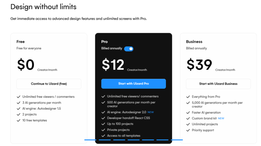Click checkmark next to Private projects

[x=103, y=130]
